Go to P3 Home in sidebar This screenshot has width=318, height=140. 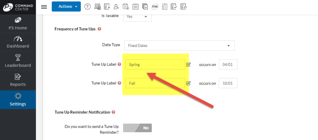(18, 24)
